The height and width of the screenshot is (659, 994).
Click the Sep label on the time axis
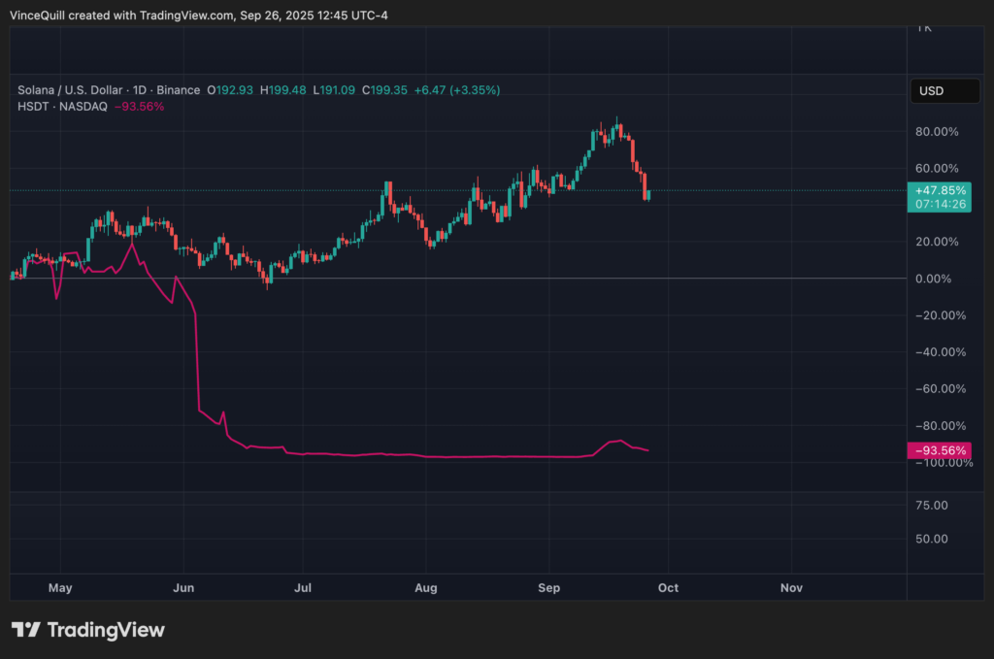coord(548,587)
